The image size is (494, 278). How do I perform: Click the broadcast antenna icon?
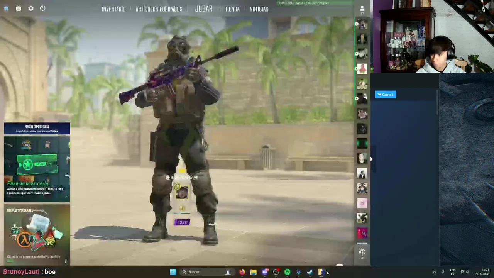(x=362, y=253)
